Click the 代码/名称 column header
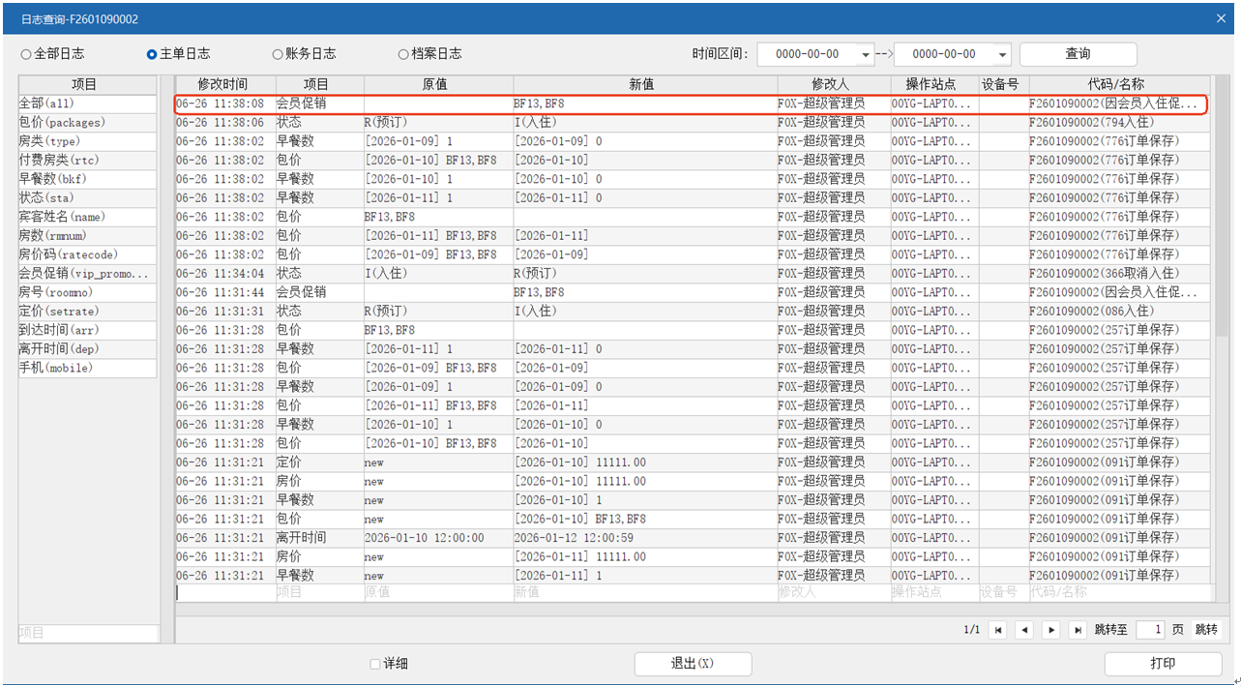The width and height of the screenshot is (1241, 686). [1119, 85]
